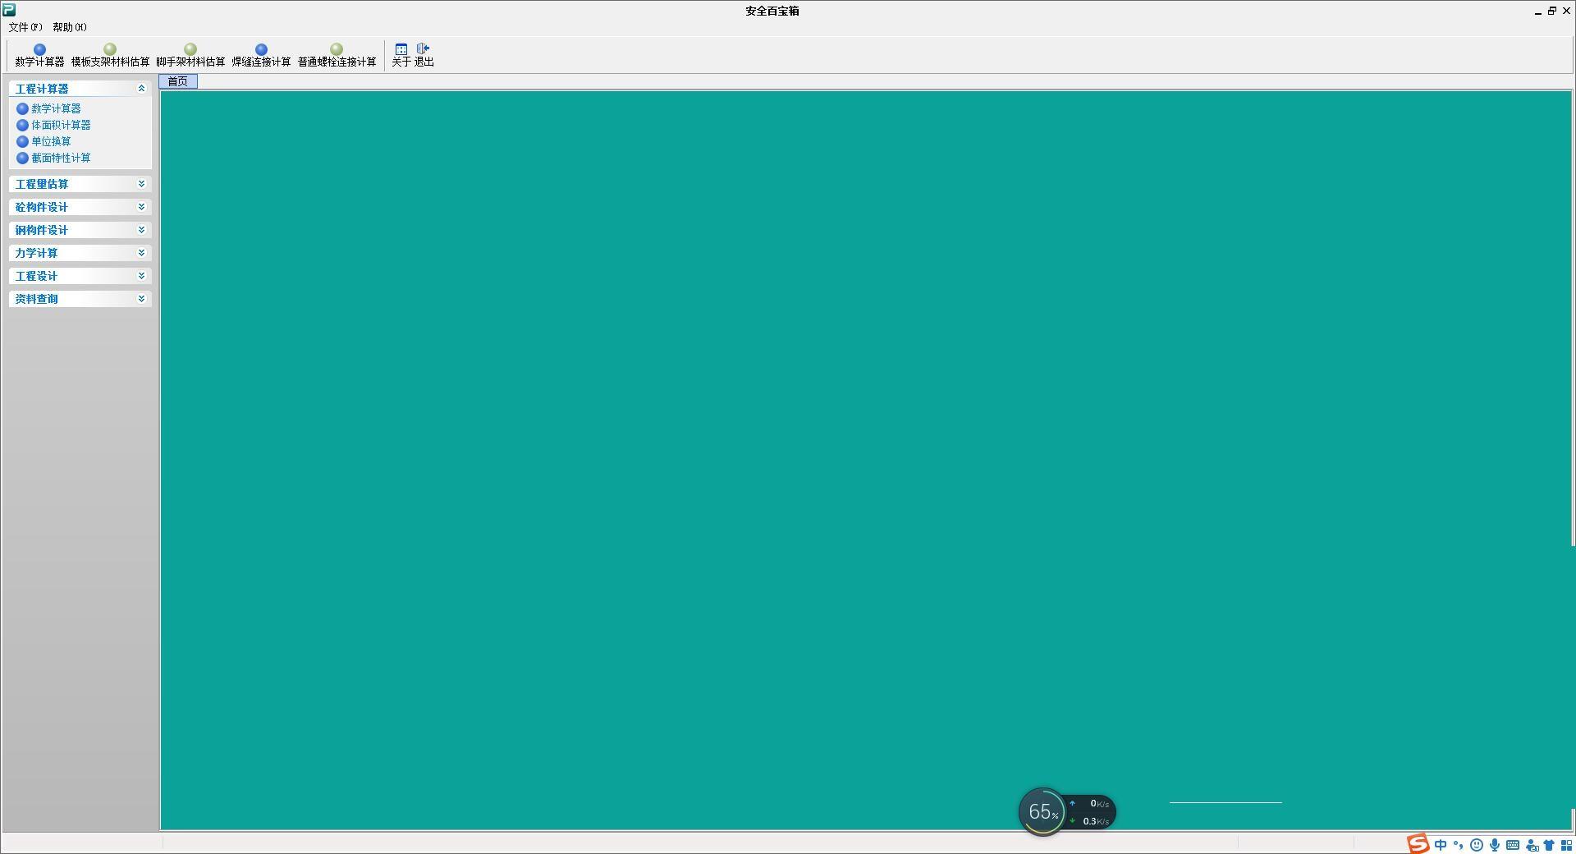
Task: Open 脚手架材料估算 toolbar tool
Action: (190, 55)
